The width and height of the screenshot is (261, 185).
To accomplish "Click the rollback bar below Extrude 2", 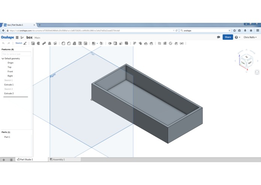I will coord(16,97).
